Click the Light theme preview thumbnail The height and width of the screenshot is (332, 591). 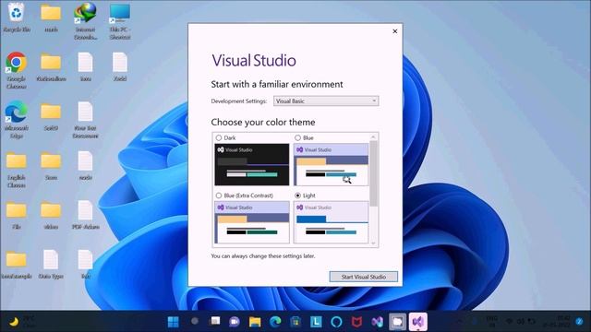[x=331, y=222]
